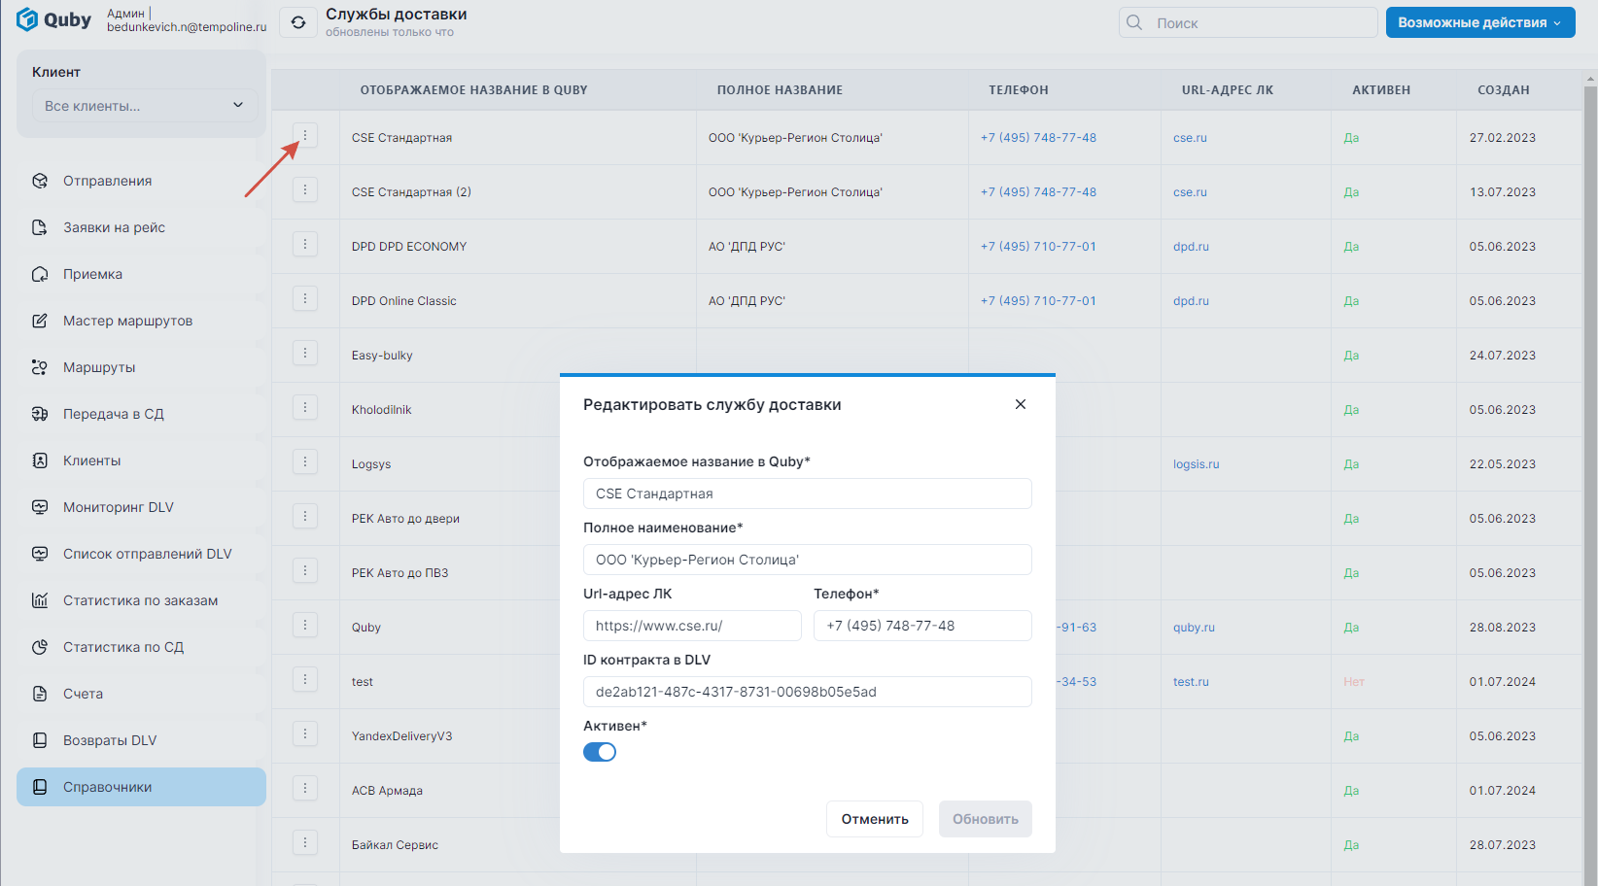Edit Url-адрес ЛК field
Viewport: 1598px width, 886px height.
[x=692, y=626]
